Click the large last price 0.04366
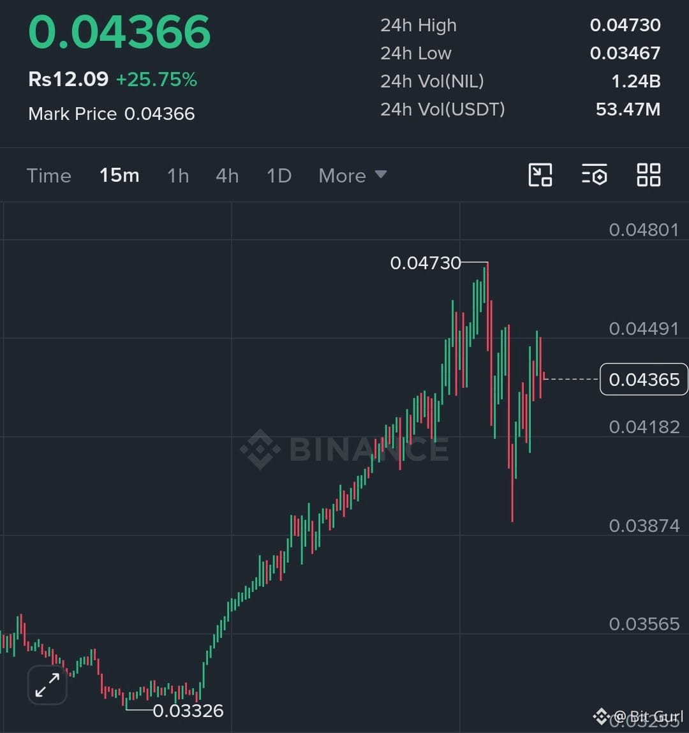 [120, 32]
